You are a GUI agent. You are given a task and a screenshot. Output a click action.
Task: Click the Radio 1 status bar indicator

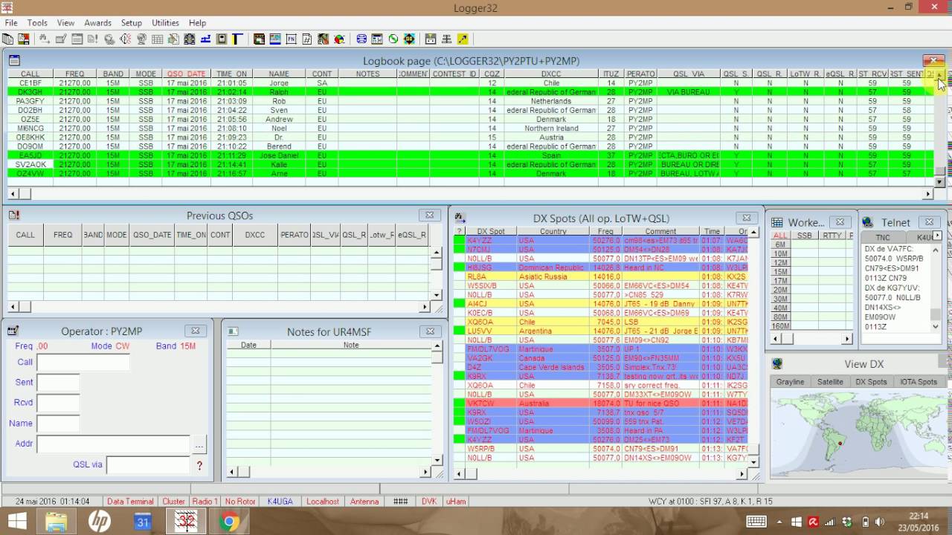pyautogui.click(x=205, y=502)
